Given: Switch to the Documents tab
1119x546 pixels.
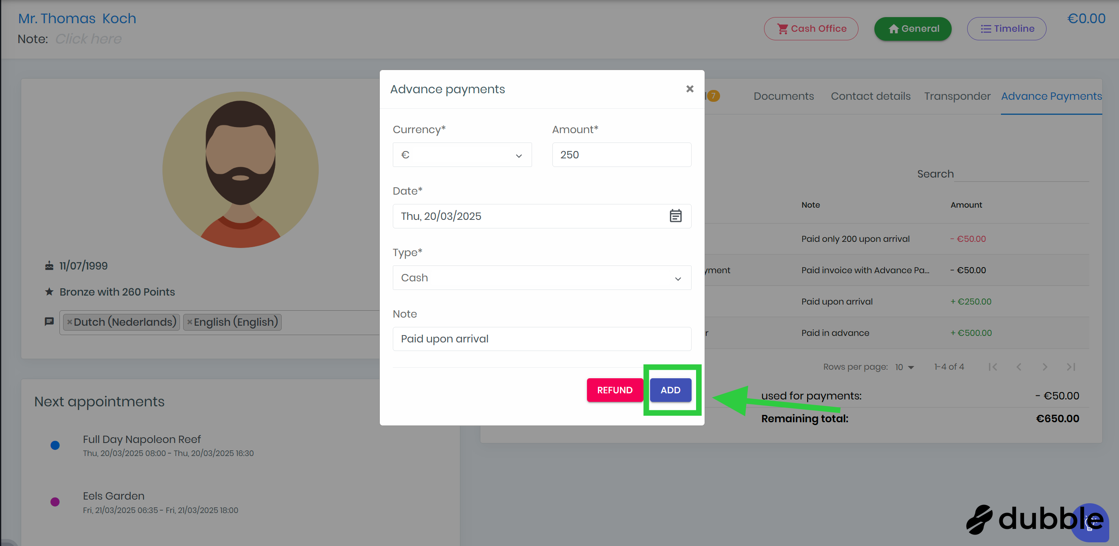Looking at the screenshot, I should pos(783,96).
